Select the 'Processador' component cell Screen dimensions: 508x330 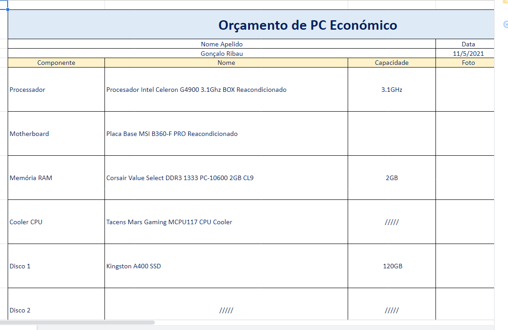tap(56, 90)
